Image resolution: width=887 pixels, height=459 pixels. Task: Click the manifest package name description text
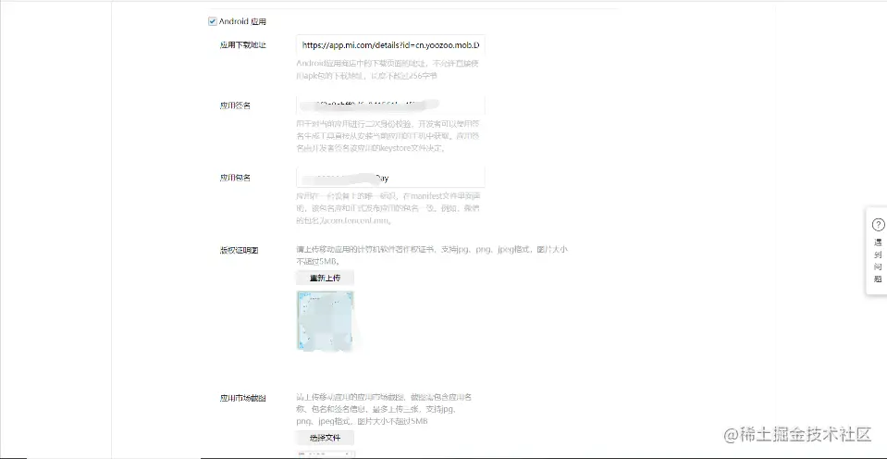pos(388,207)
